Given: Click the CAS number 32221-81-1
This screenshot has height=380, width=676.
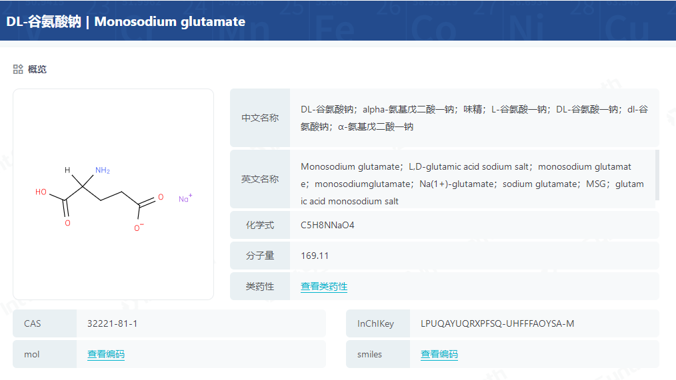Looking at the screenshot, I should click(x=112, y=323).
